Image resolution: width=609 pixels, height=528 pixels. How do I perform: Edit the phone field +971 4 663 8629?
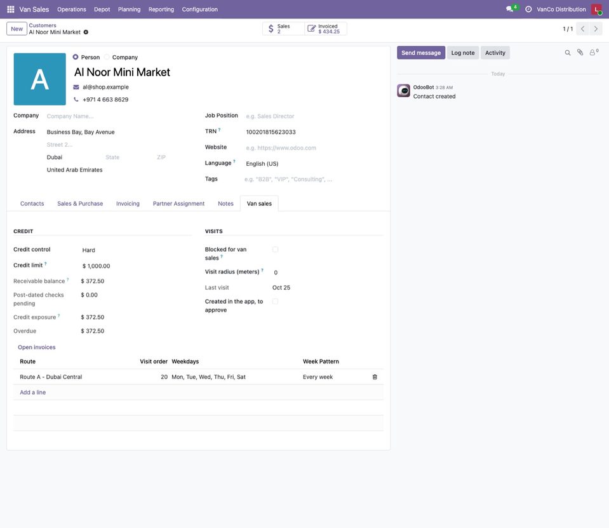tap(105, 100)
